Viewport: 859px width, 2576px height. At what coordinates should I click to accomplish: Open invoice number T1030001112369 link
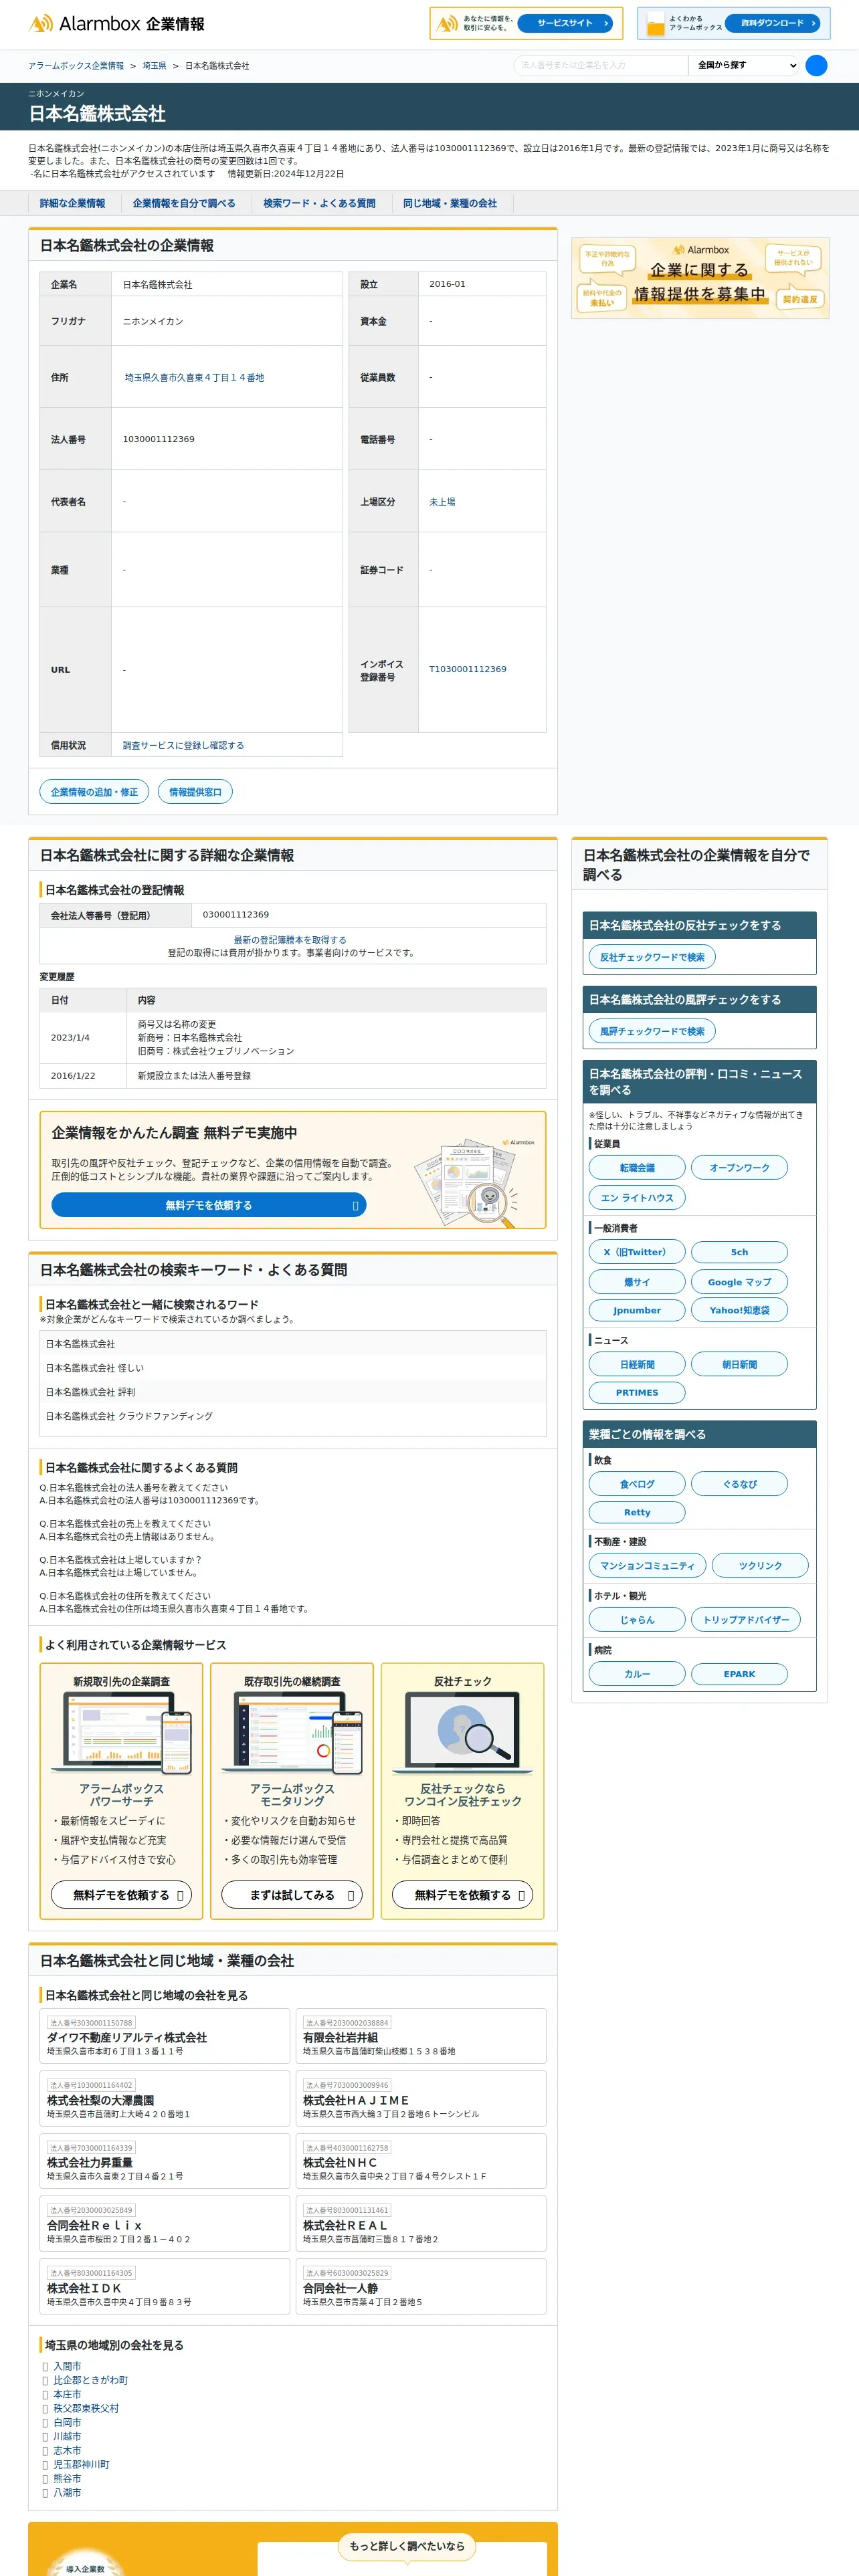(468, 669)
